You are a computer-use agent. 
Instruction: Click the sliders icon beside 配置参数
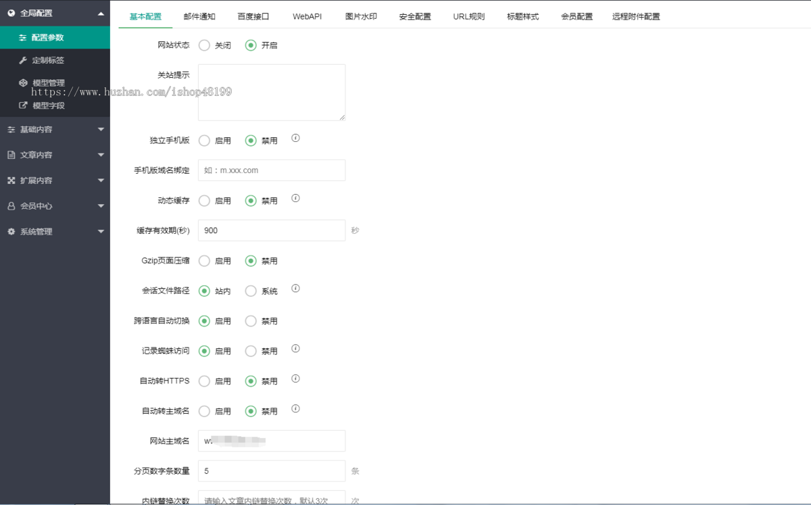(23, 38)
